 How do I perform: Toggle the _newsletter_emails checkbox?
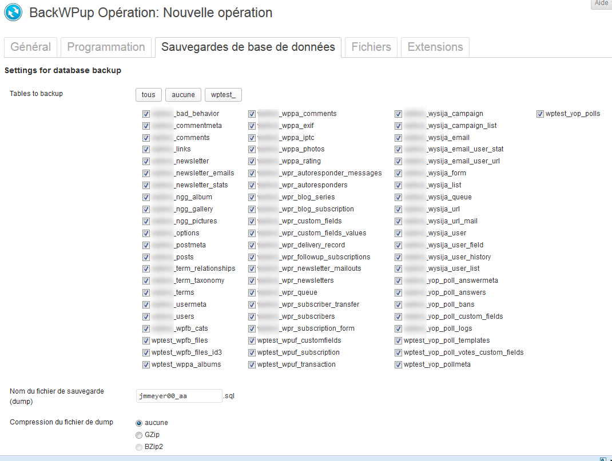pos(146,174)
